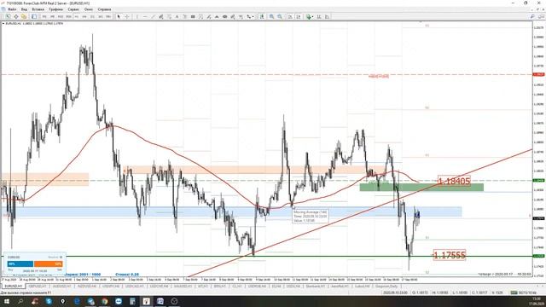
Task: Click the 1.17555 price label
Action: [450, 255]
